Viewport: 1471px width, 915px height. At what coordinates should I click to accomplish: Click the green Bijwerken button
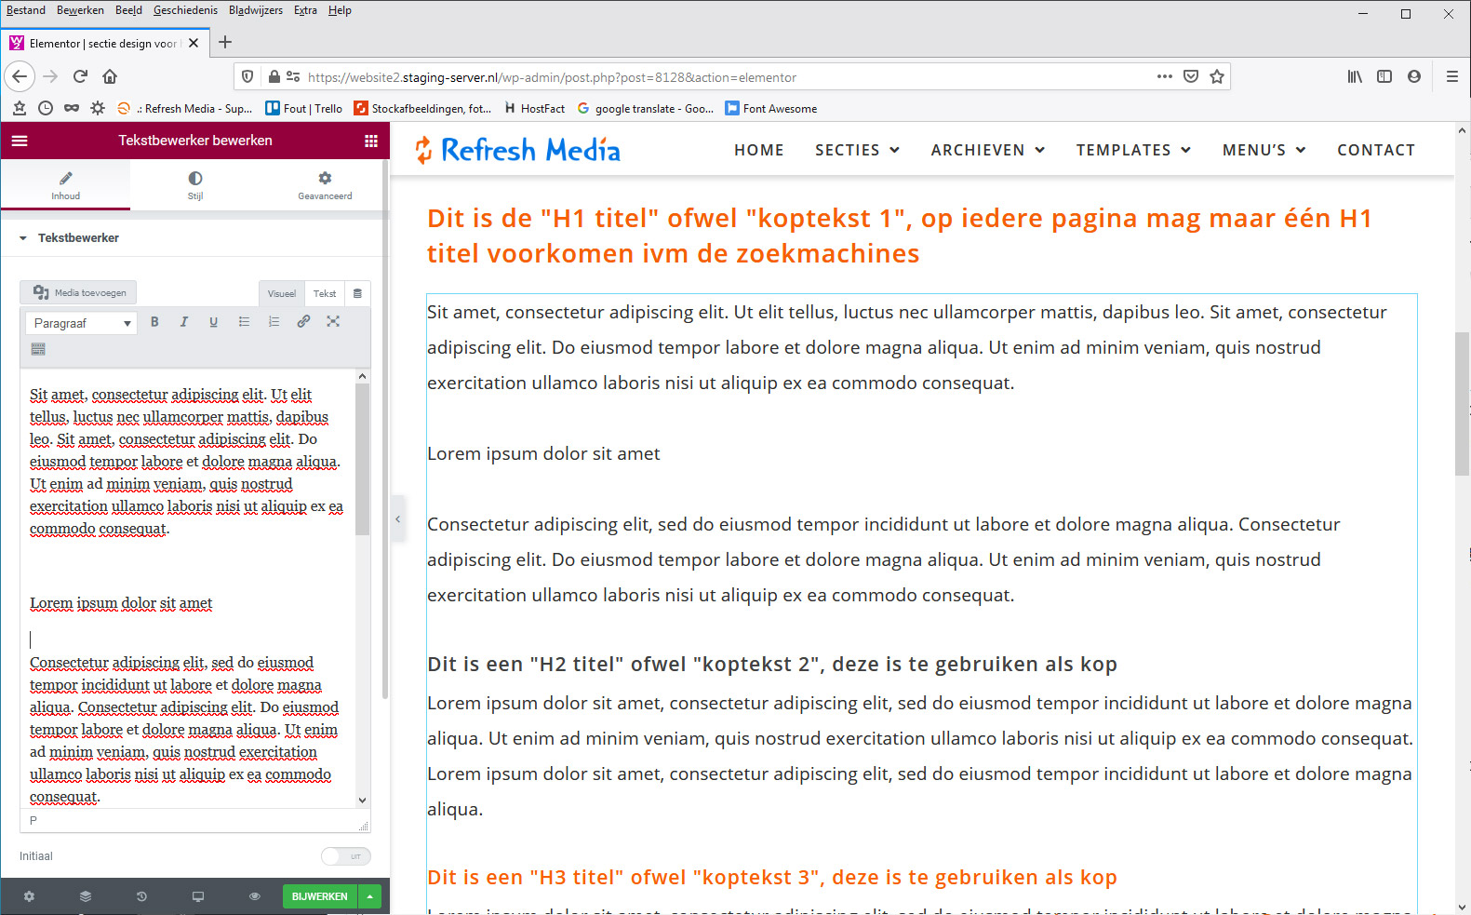tap(319, 896)
